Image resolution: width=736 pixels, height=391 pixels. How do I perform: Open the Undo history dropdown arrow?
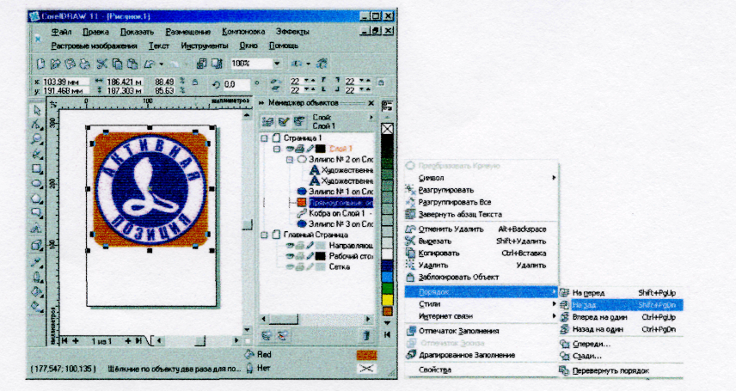161,64
